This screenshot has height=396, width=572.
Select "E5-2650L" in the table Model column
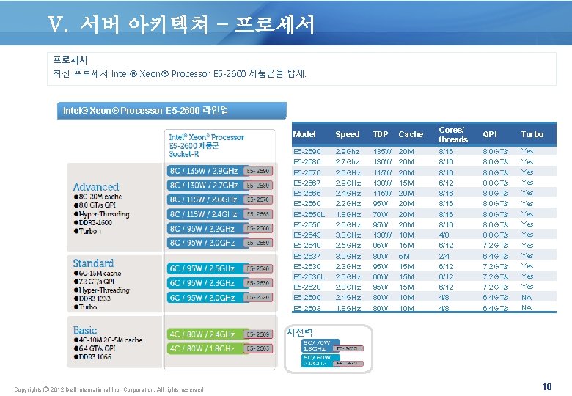pos(309,214)
